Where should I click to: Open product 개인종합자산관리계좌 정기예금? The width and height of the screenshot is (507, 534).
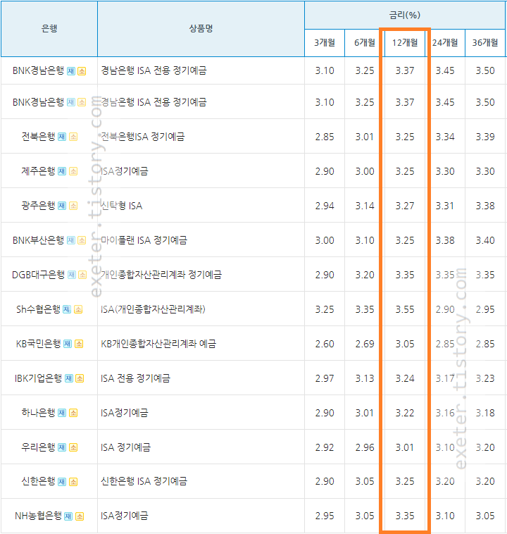(161, 275)
